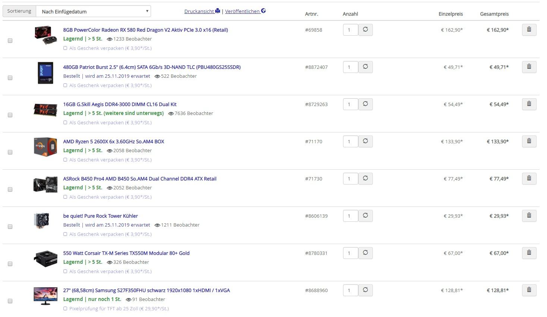Open the be quiet! Pure Rock product page
Screen dimensions: 547x317
[x=100, y=216]
